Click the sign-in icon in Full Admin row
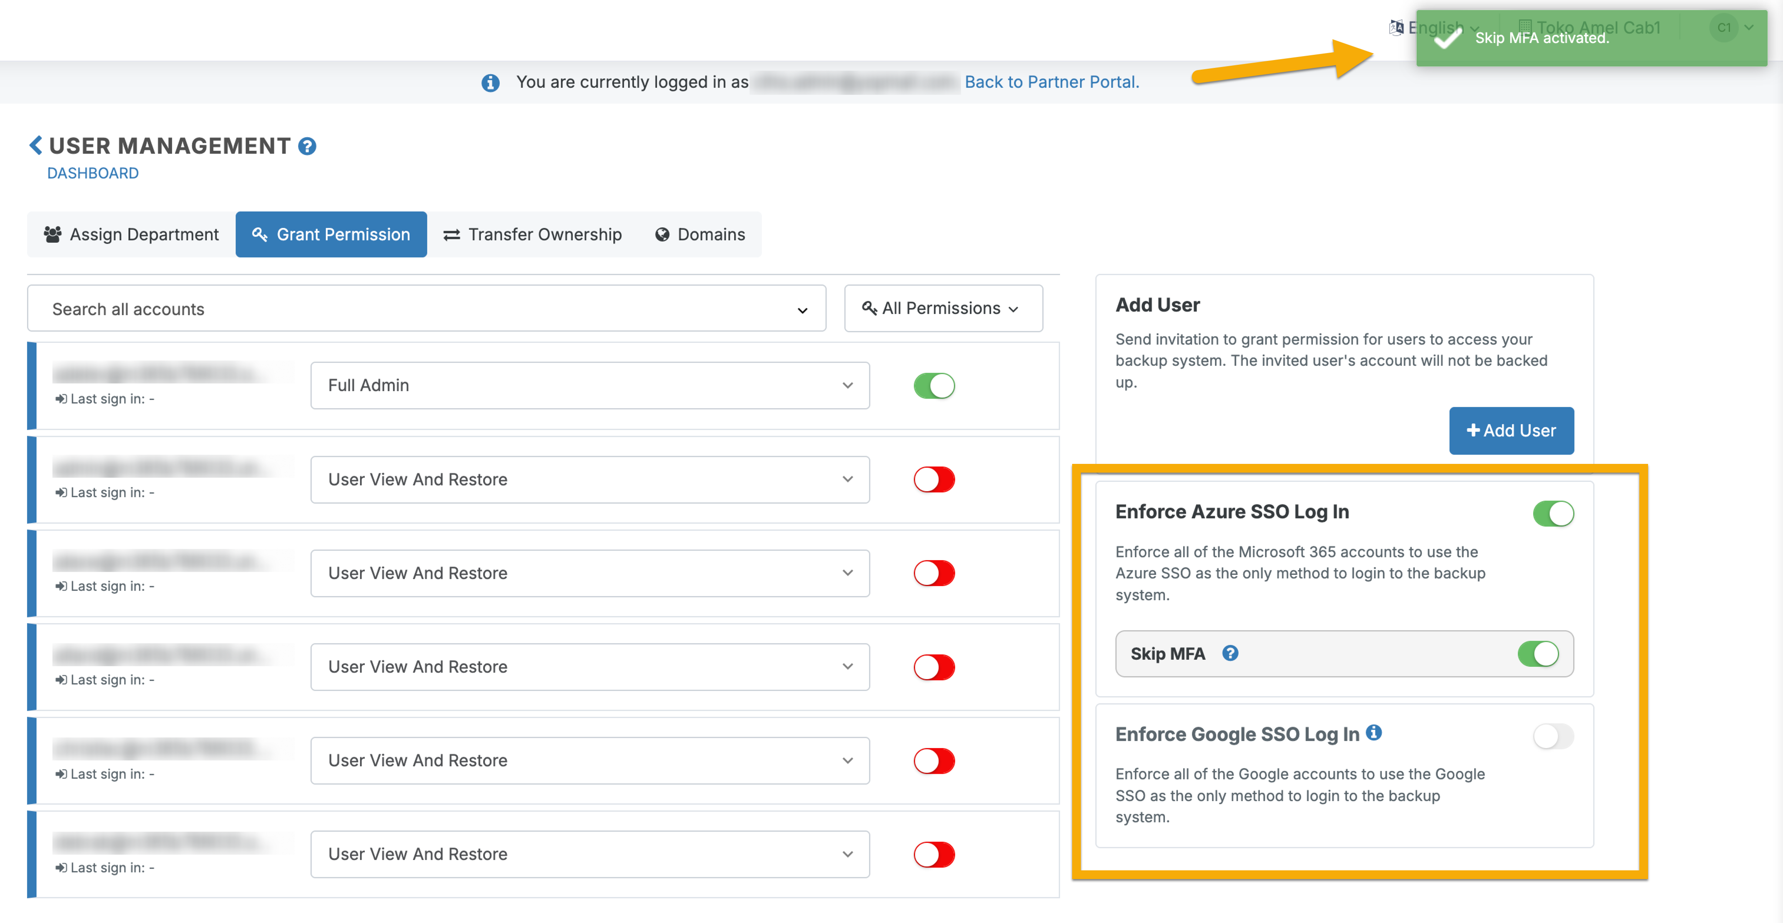Viewport: 1783px width, 923px height. (x=61, y=399)
